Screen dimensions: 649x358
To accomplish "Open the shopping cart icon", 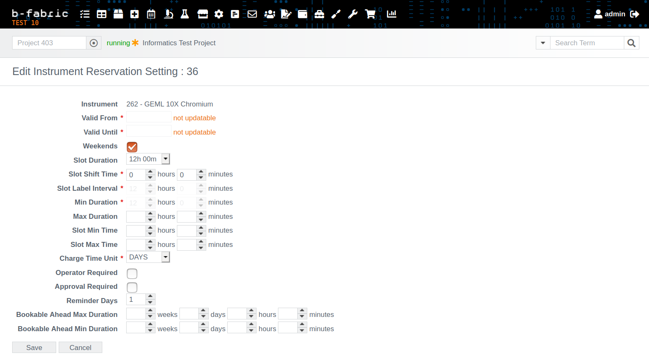I will point(370,14).
